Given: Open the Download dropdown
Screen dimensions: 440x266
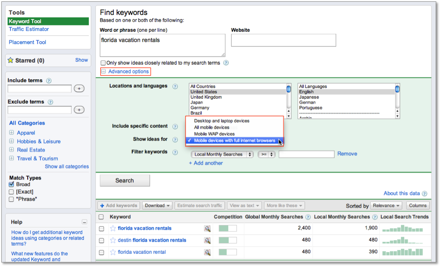Looking at the screenshot, I should pos(157,205).
